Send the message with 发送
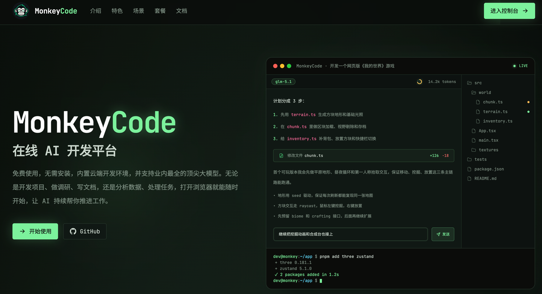 point(443,234)
